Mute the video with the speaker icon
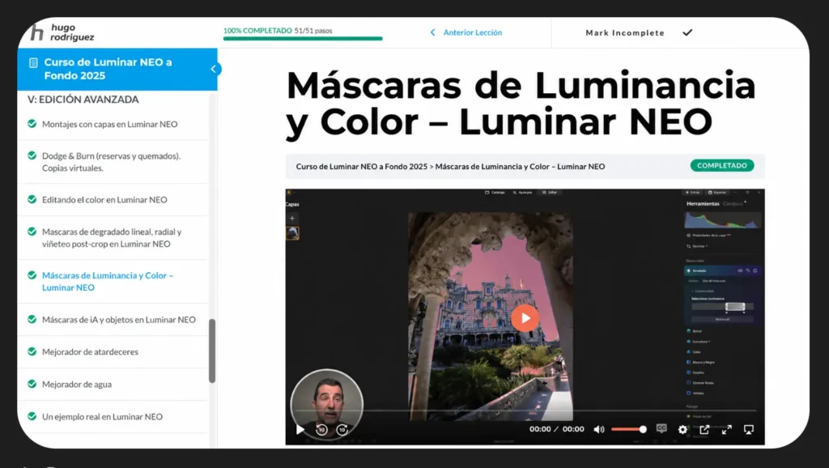829x468 pixels. tap(598, 429)
